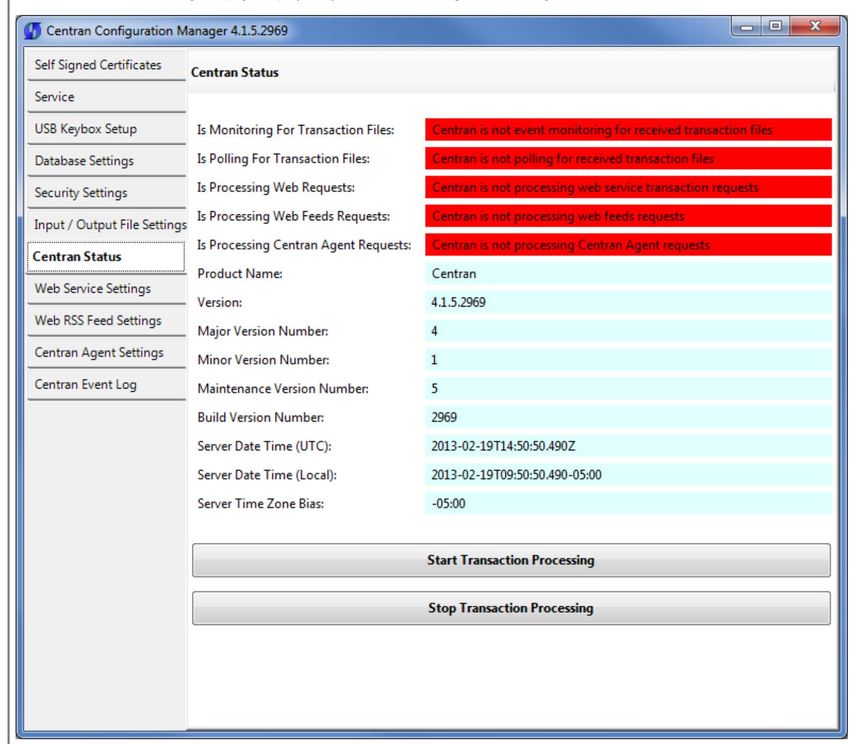
Task: Click the red event monitoring status message
Action: 629,130
